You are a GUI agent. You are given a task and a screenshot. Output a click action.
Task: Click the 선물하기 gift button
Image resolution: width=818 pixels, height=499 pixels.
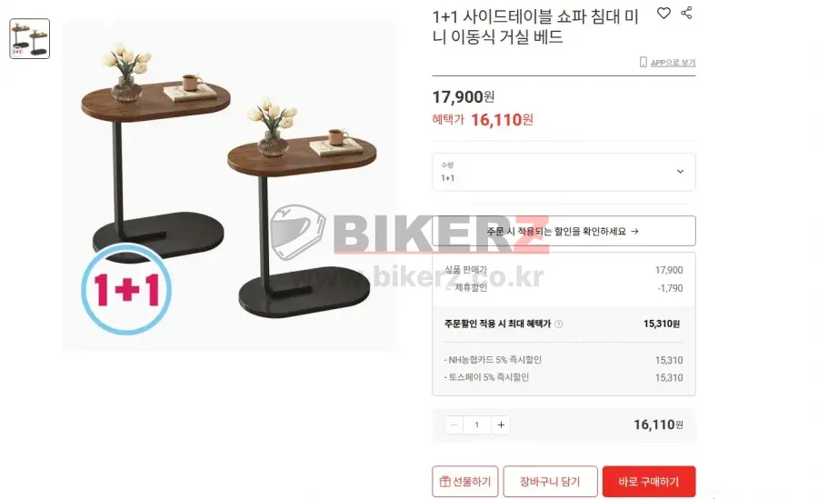[464, 481]
